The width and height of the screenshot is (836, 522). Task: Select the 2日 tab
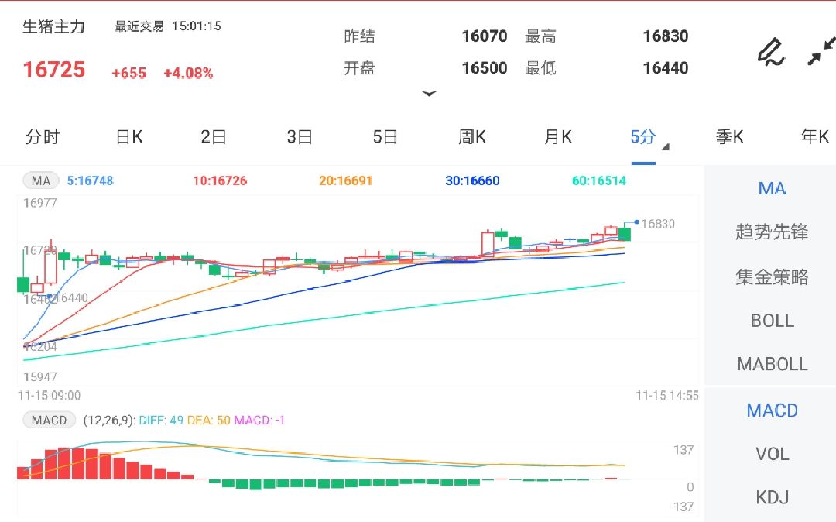click(214, 137)
